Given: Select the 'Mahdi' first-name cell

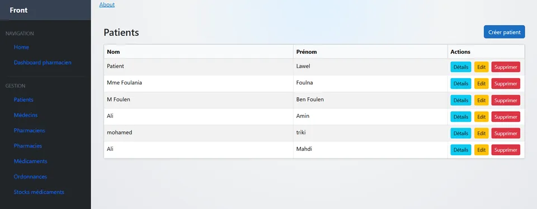Looking at the screenshot, I should point(370,149).
